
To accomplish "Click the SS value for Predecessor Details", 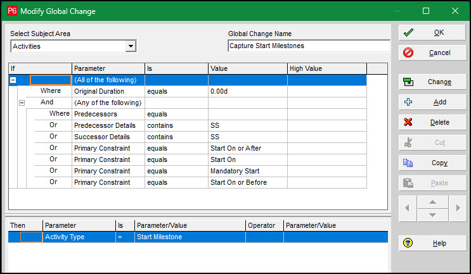I will tap(247, 125).
